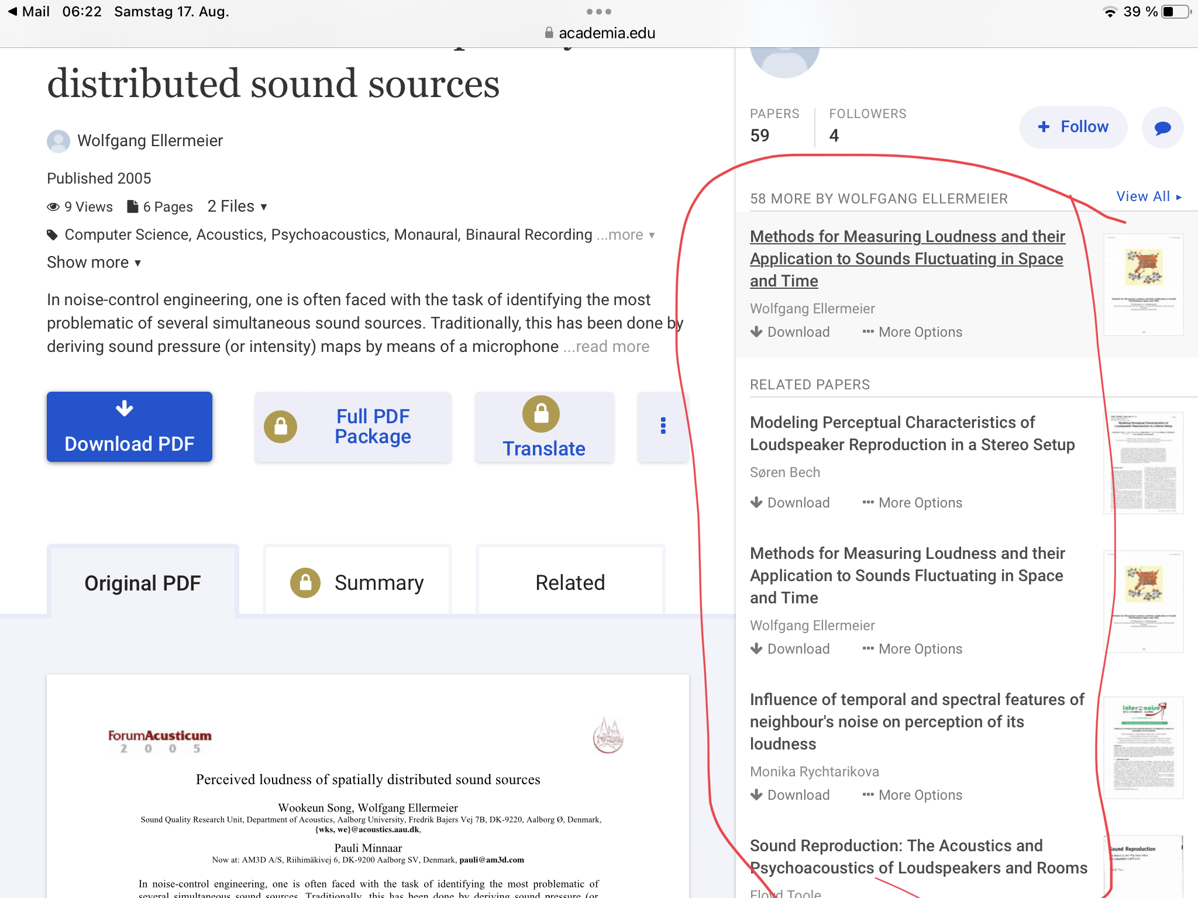
Task: Open More Options for first Ellermeier paper
Action: point(913,332)
